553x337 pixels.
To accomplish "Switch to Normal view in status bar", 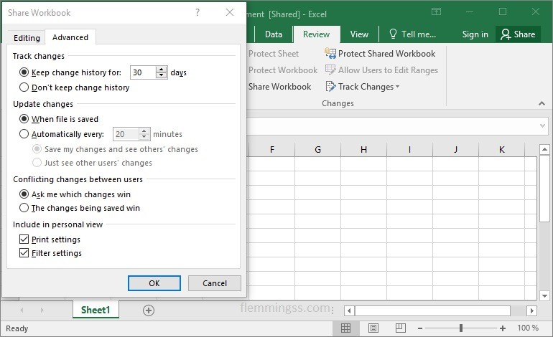I will pyautogui.click(x=345, y=328).
